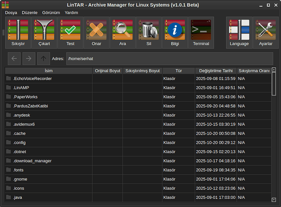This screenshot has width=281, height=207.
Task: Open the Dosya menu
Action: pos(11,12)
